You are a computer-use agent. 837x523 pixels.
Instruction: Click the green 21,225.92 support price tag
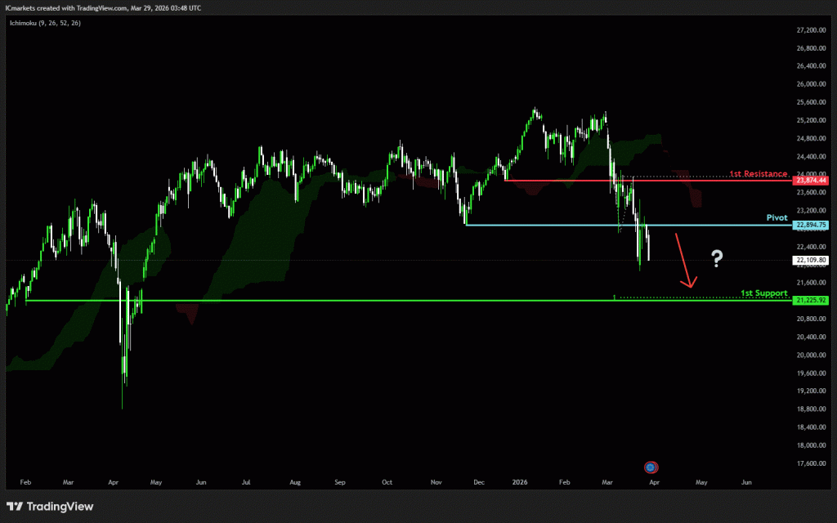pyautogui.click(x=810, y=300)
